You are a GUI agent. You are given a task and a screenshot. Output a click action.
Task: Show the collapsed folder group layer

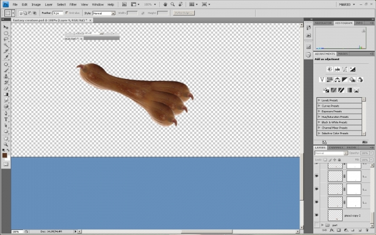tap(316, 225)
